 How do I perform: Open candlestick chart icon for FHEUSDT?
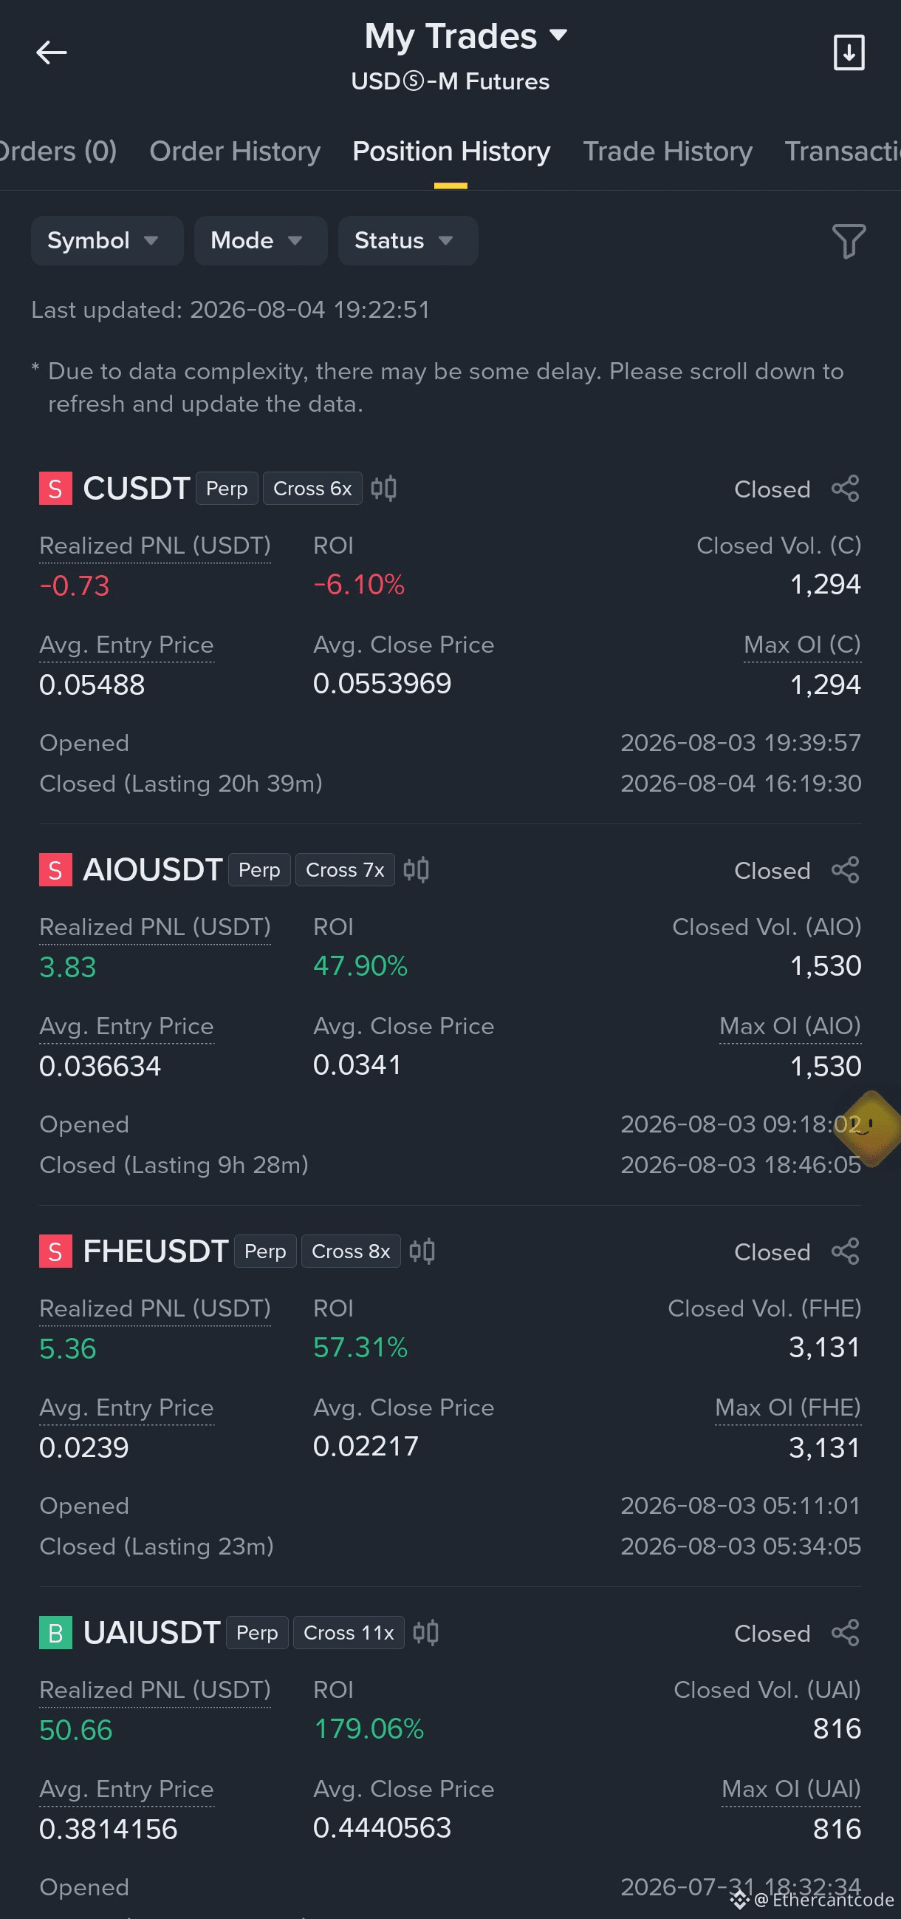(422, 1251)
